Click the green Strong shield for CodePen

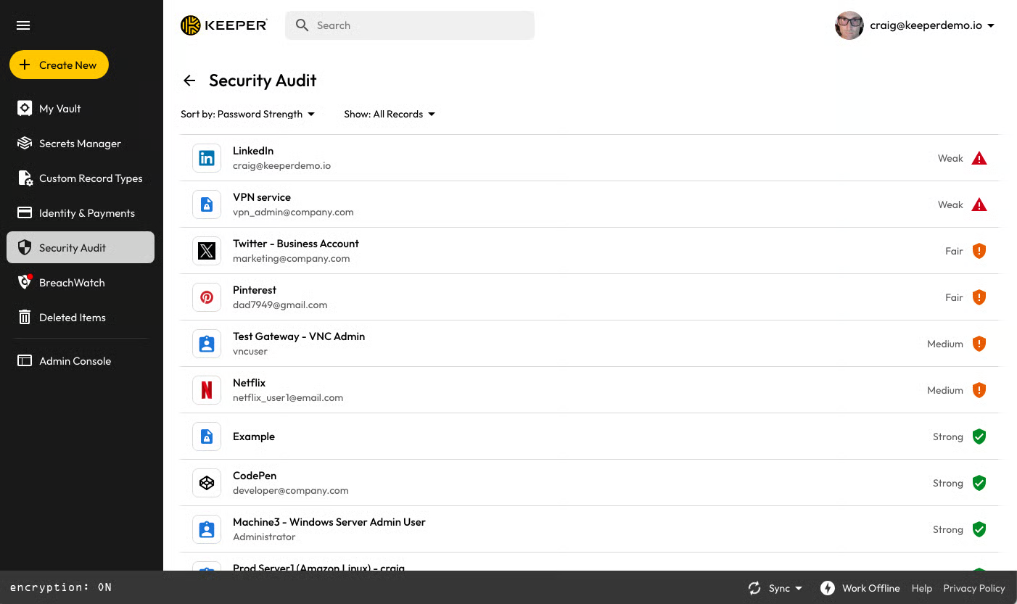(x=979, y=483)
